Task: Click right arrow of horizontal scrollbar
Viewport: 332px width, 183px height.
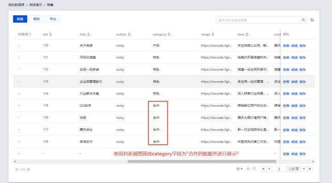Action: pyautogui.click(x=313, y=161)
